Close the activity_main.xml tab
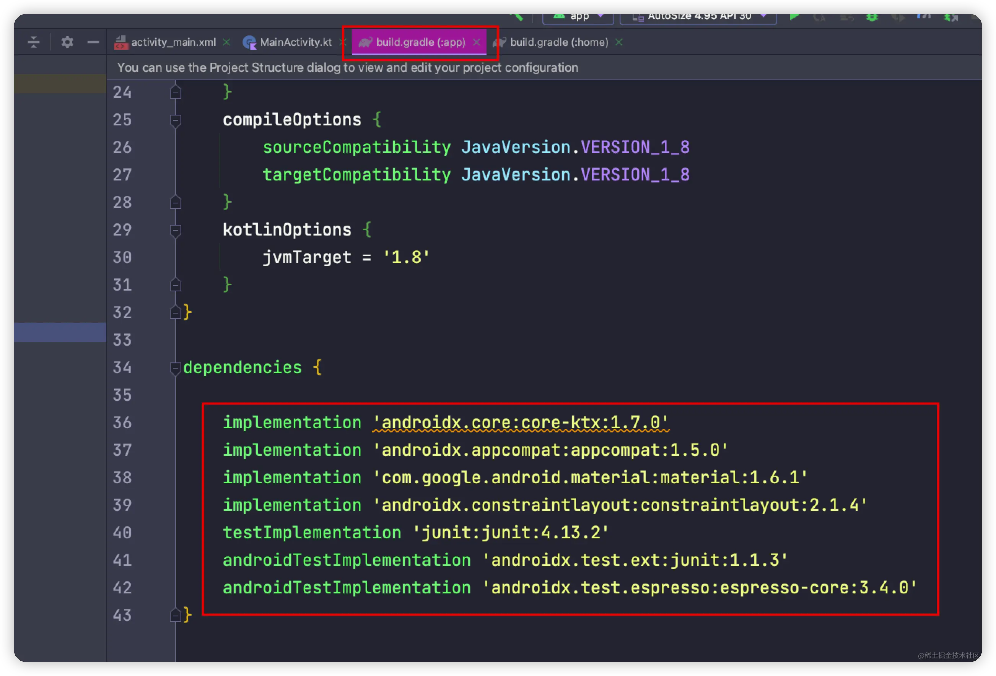Viewport: 996px width, 676px height. point(227,42)
